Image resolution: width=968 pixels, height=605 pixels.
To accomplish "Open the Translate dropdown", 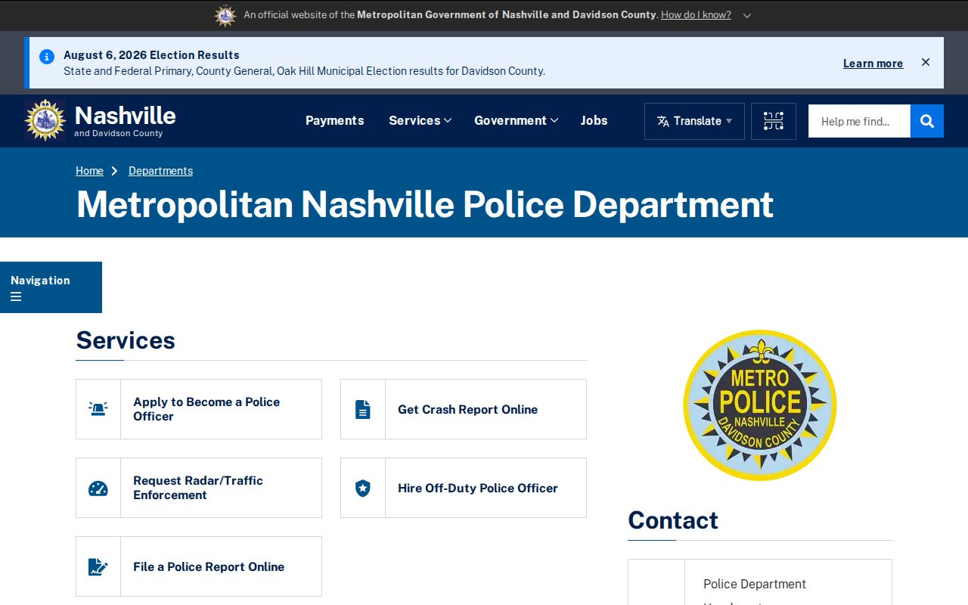I will coord(694,121).
